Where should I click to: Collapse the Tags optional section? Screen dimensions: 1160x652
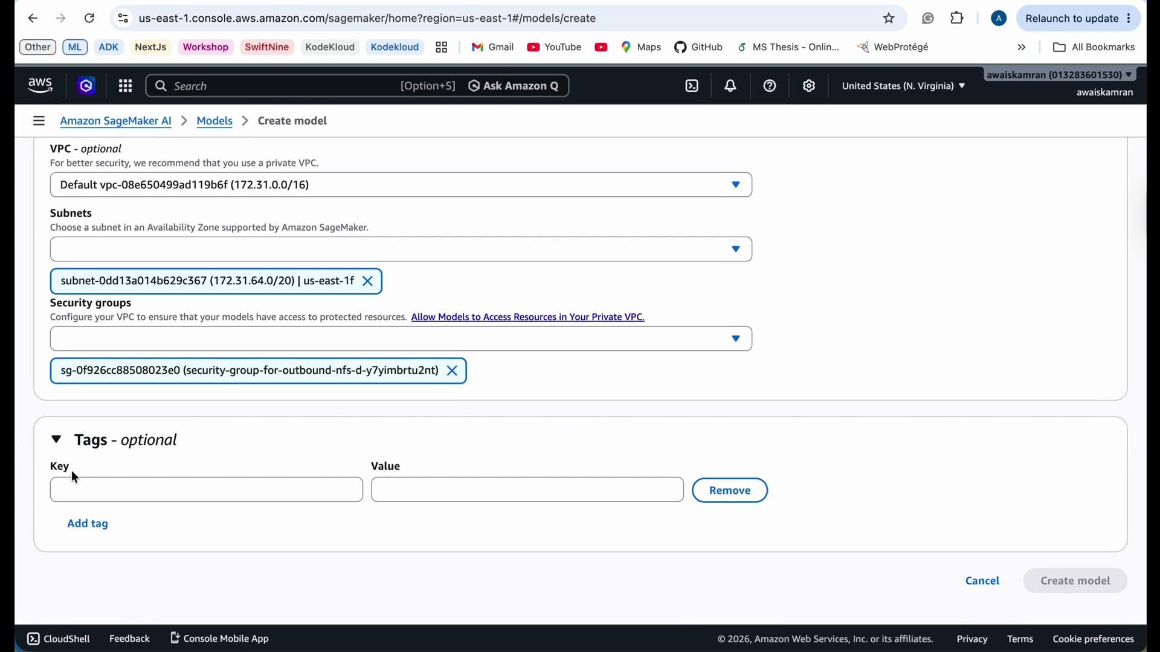(57, 440)
